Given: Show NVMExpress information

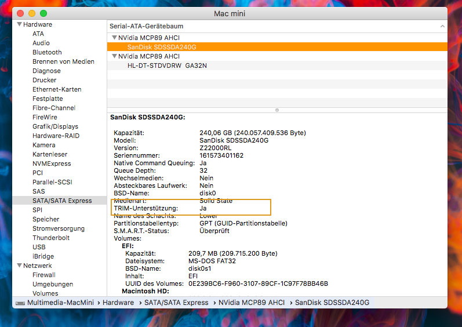Looking at the screenshot, I should click(x=52, y=163).
